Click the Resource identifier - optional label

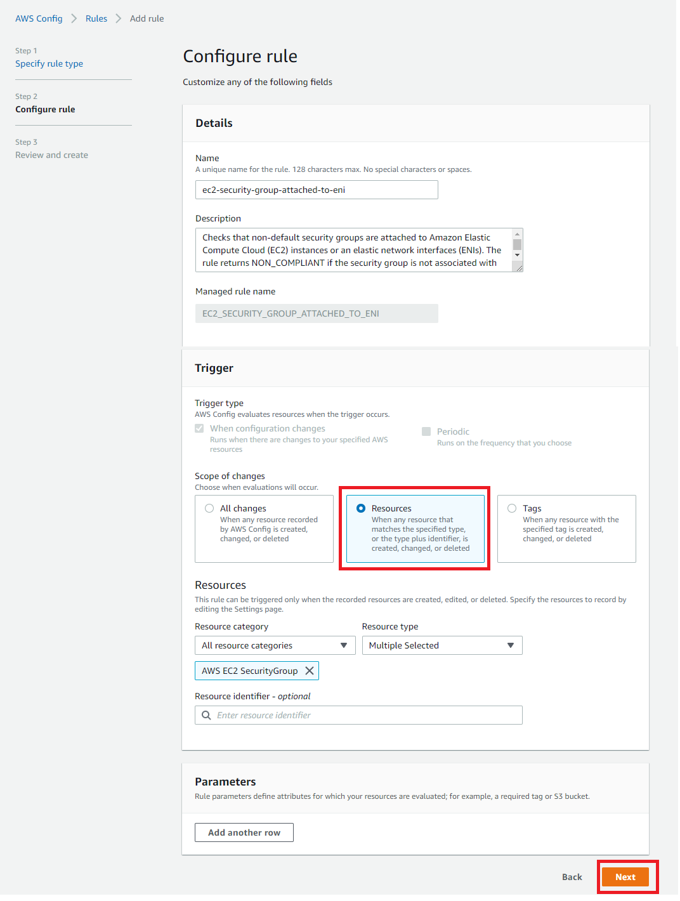[x=252, y=696]
